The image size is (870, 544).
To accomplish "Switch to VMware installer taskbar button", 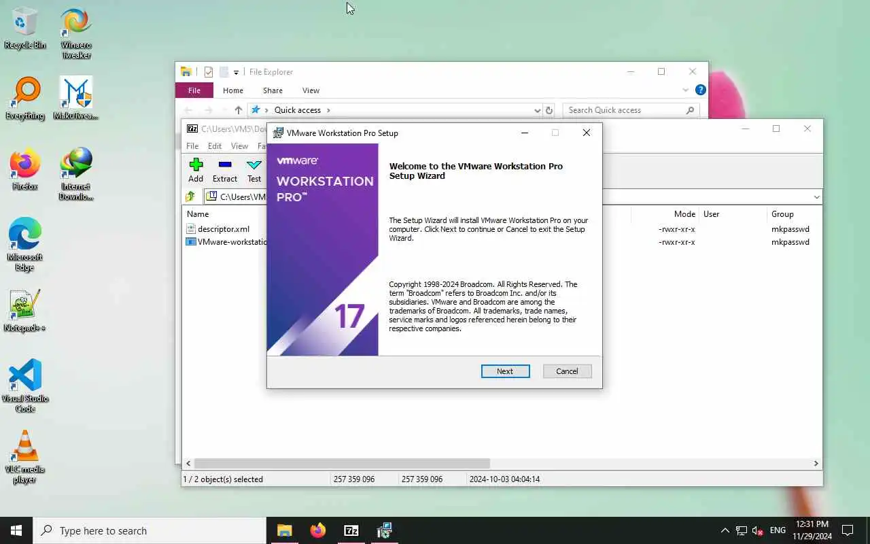I will pos(385,530).
